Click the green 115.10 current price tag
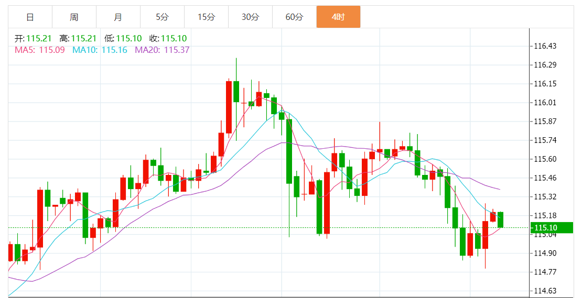 click(x=552, y=228)
